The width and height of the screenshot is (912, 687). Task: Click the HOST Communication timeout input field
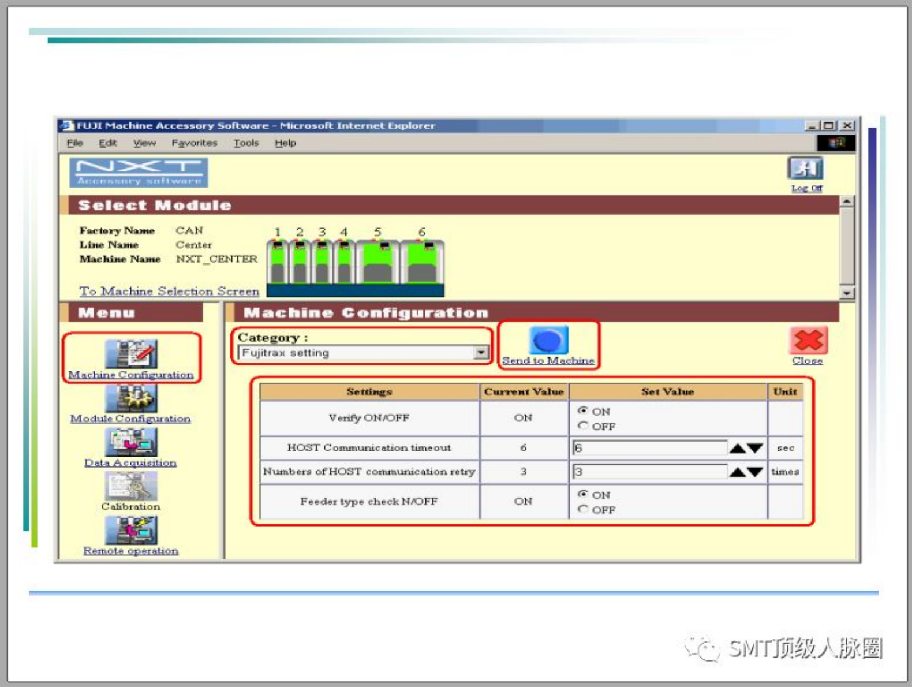[x=650, y=448]
